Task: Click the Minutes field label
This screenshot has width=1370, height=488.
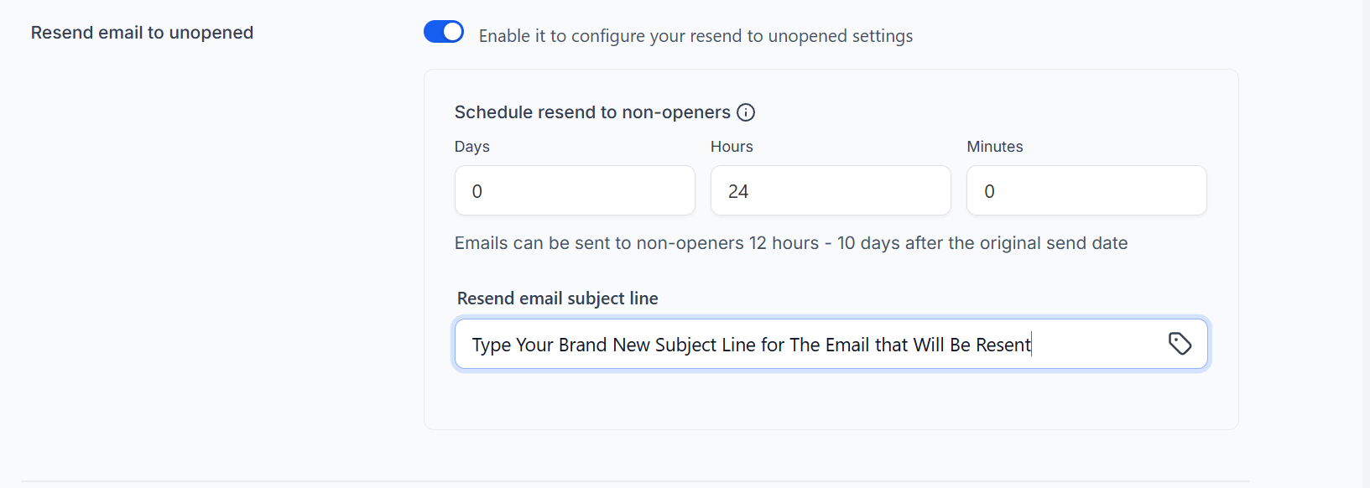Action: click(x=994, y=147)
